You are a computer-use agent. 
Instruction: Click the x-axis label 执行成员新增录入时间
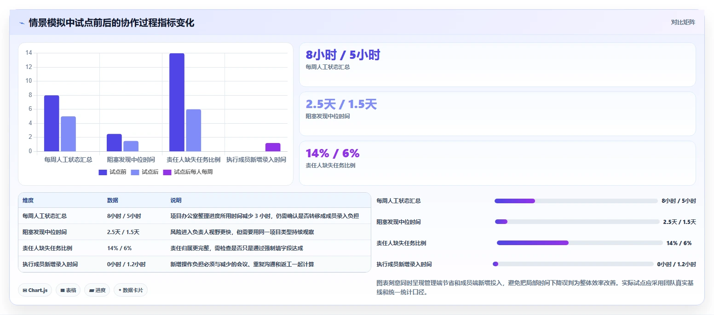point(256,160)
